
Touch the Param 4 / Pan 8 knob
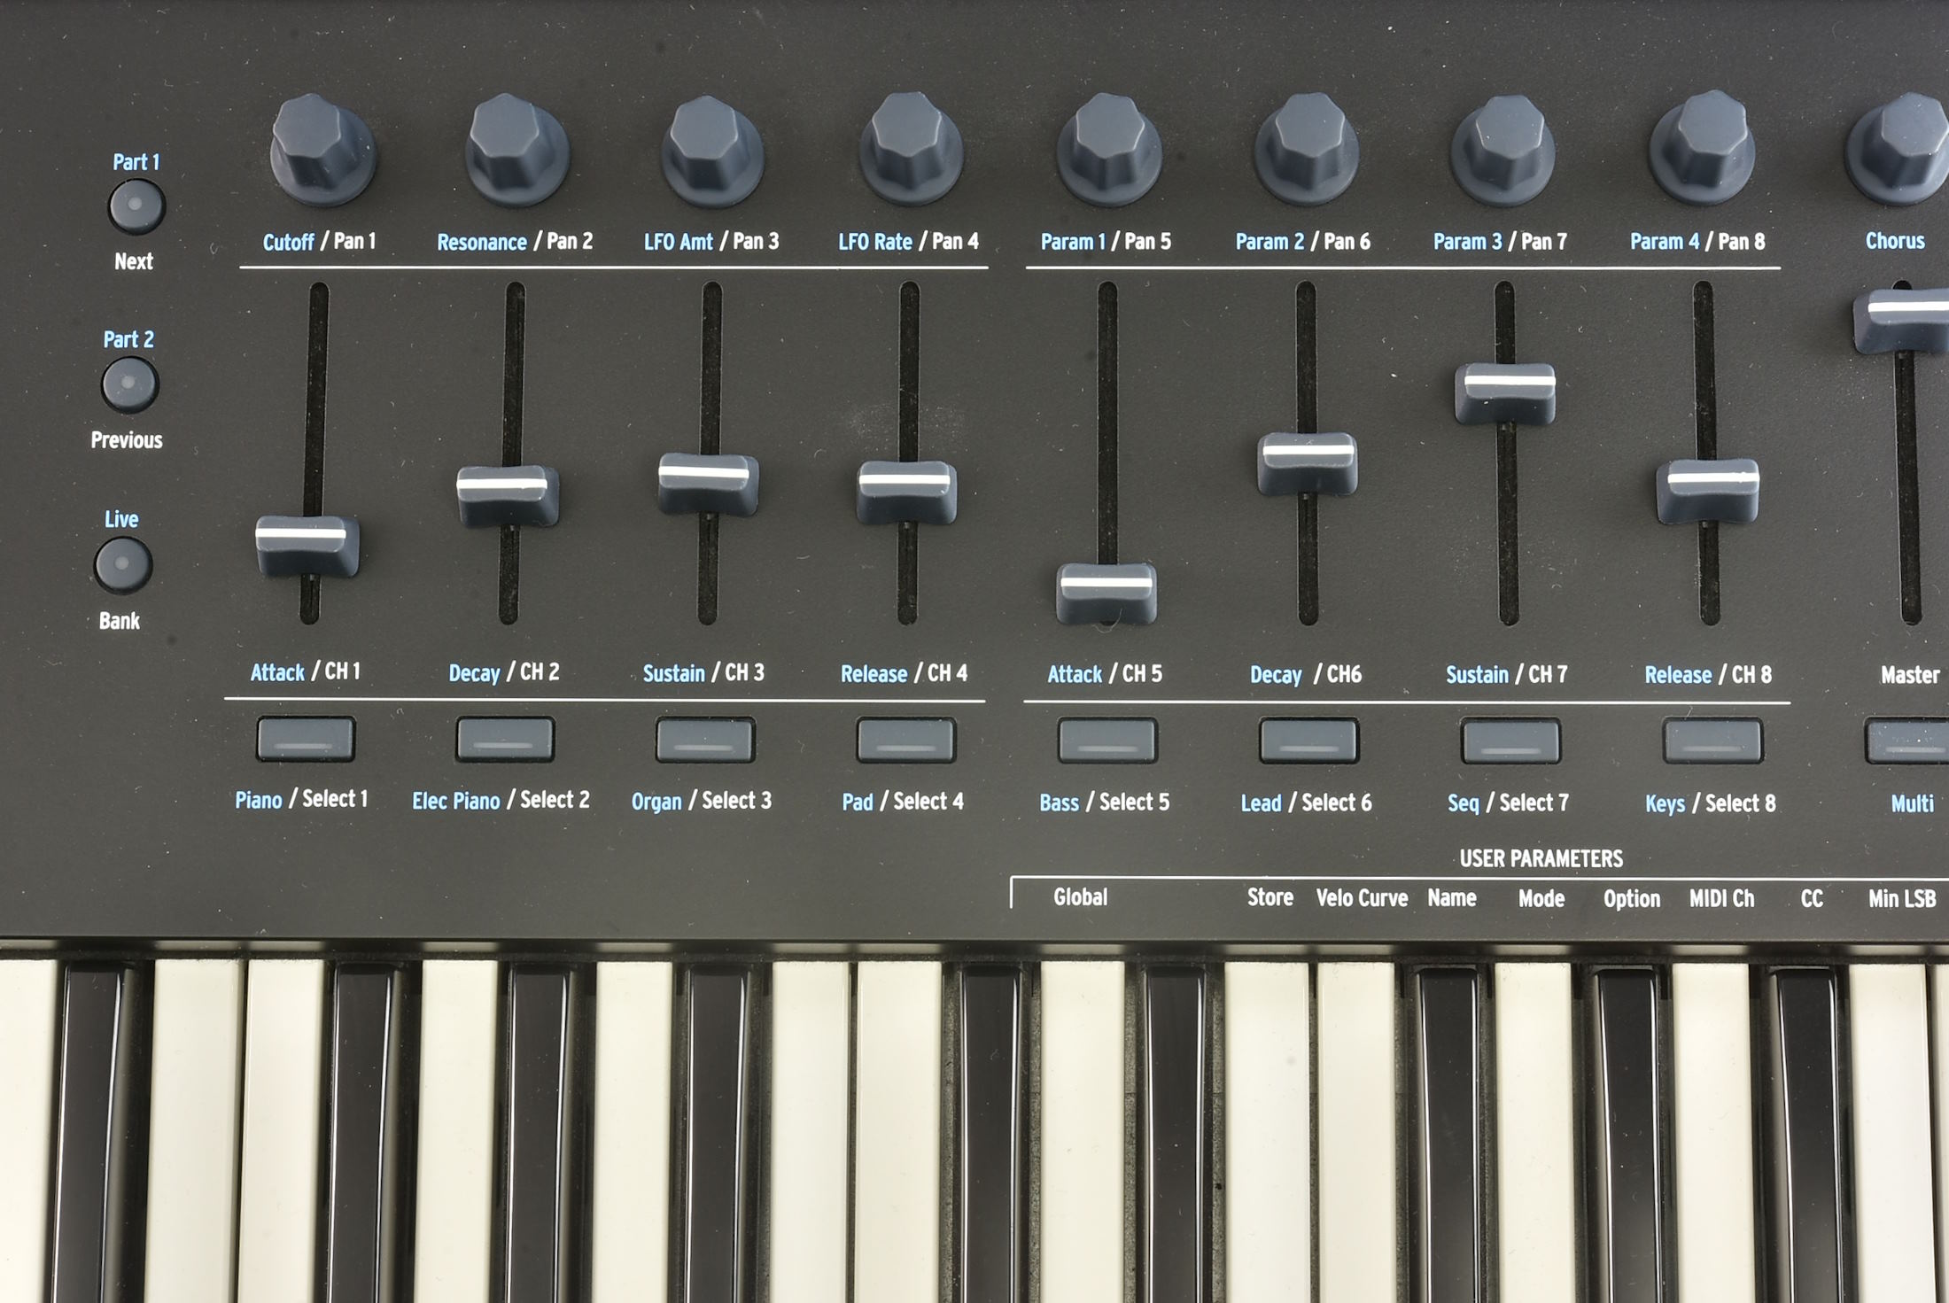1701,147
